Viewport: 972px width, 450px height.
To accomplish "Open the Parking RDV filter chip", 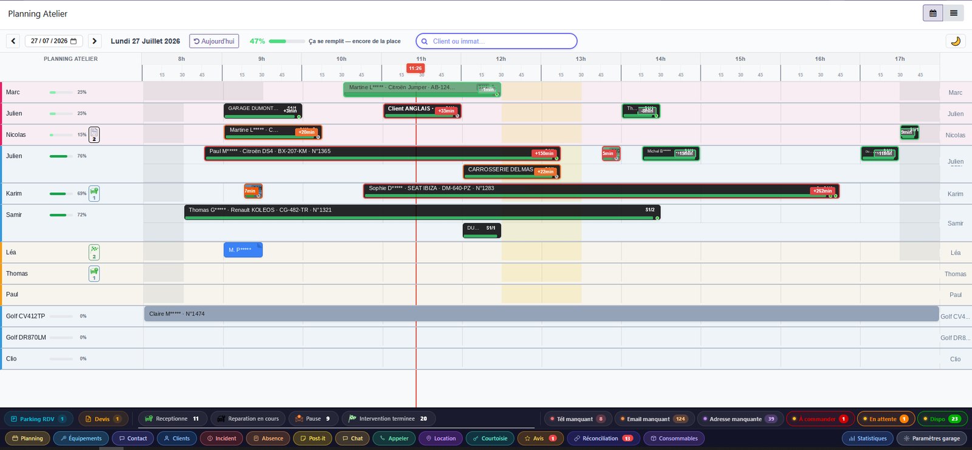I will (x=39, y=419).
